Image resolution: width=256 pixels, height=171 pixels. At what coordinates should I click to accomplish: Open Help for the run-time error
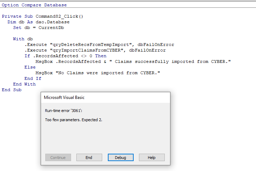152,158
